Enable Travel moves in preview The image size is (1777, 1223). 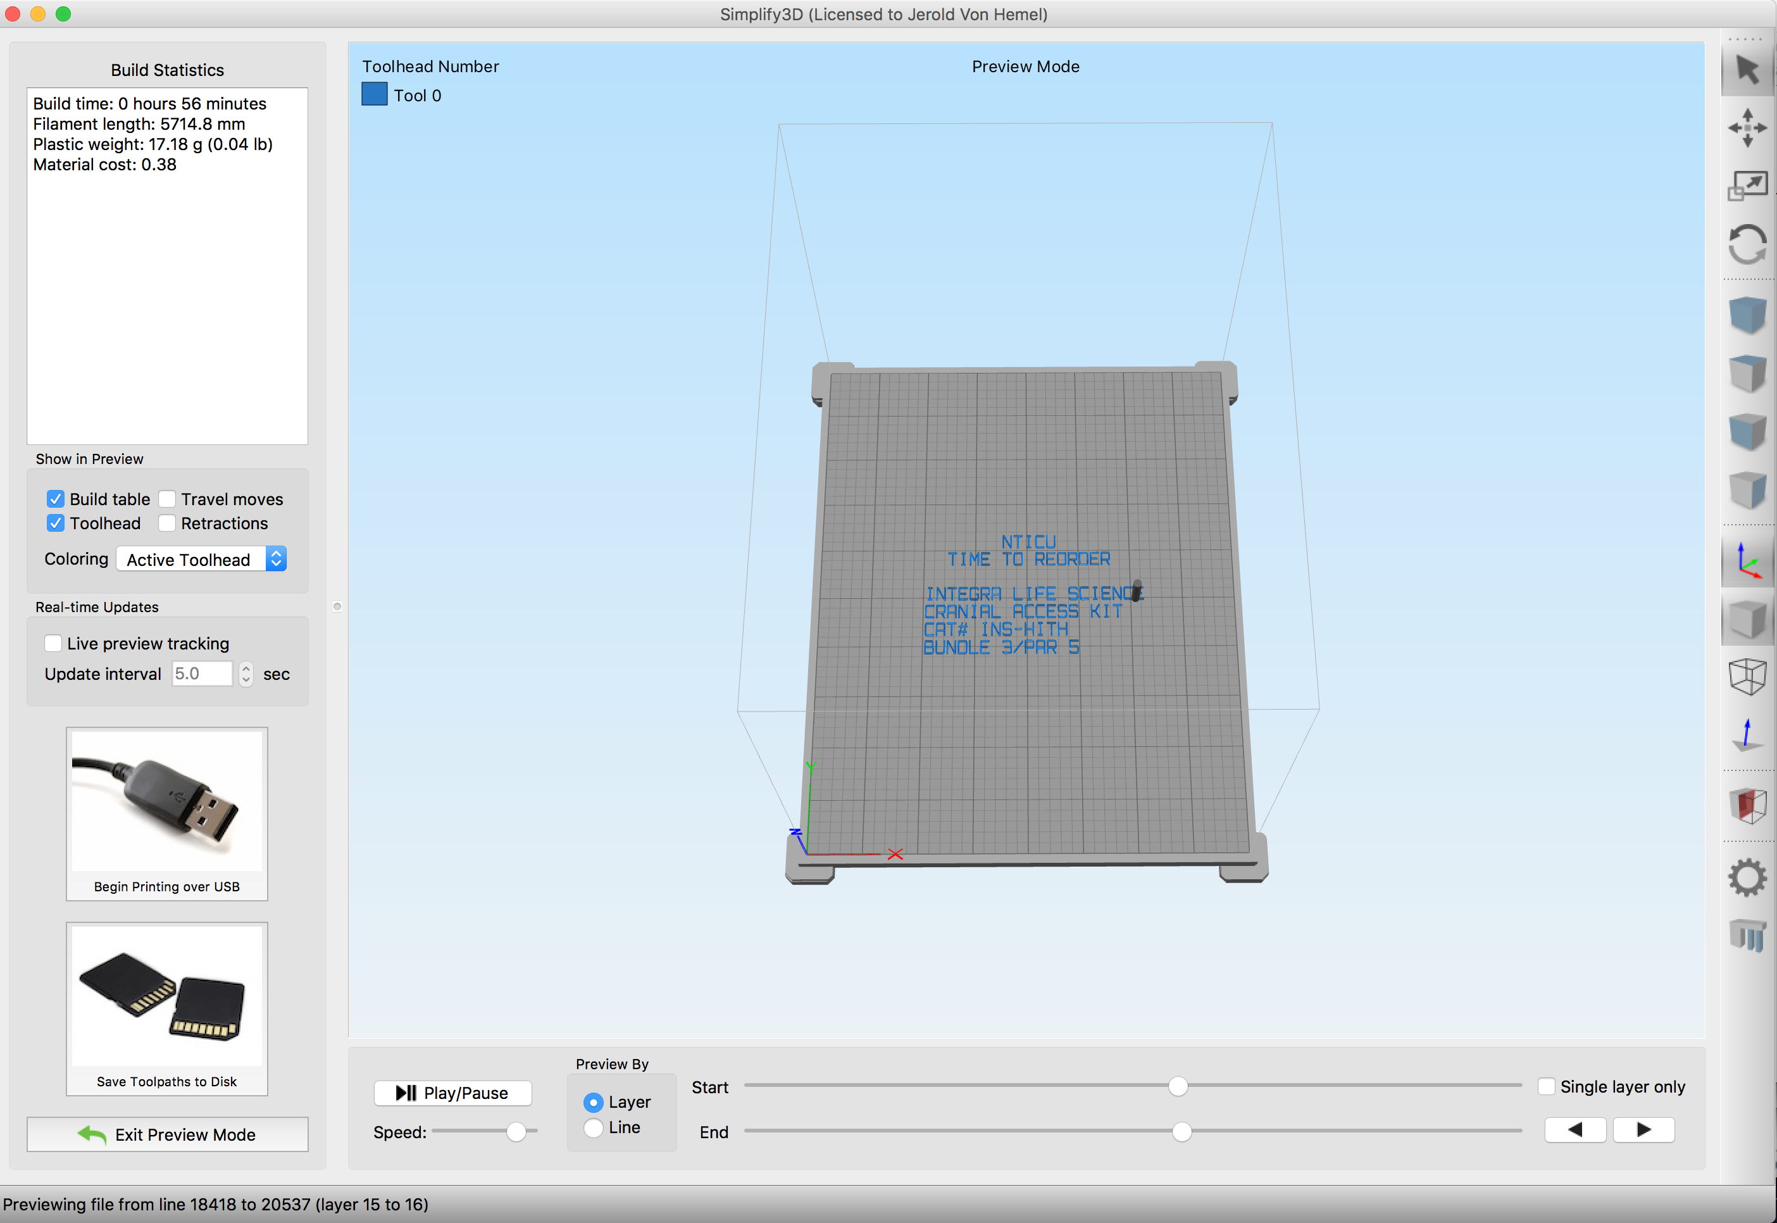pyautogui.click(x=167, y=499)
